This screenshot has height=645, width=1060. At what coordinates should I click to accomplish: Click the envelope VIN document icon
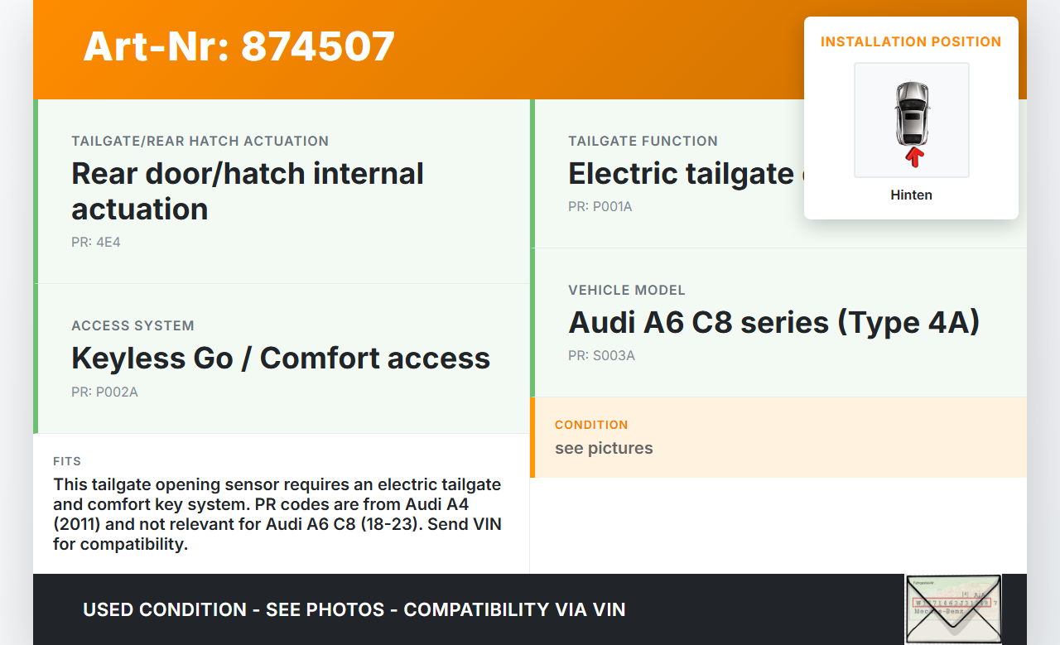point(952,609)
